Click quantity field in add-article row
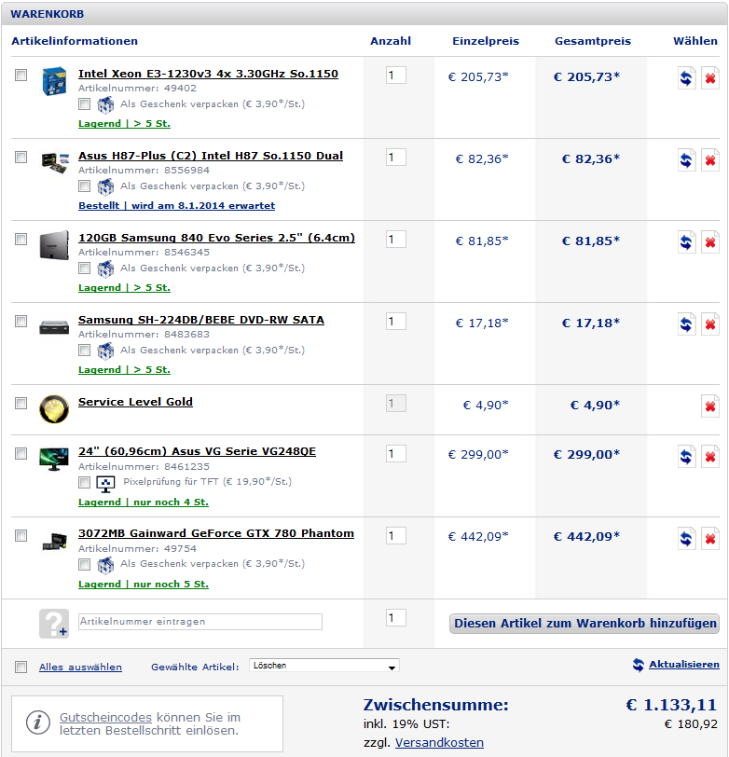Image resolution: width=729 pixels, height=757 pixels. click(396, 618)
